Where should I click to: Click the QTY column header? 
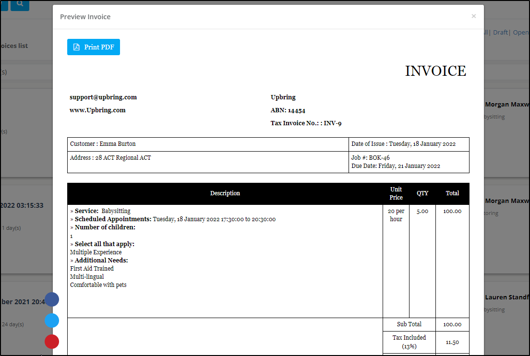pyautogui.click(x=422, y=193)
